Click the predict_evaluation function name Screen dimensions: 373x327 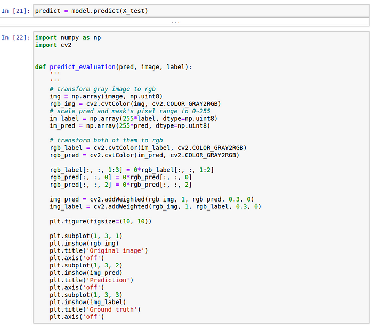[x=83, y=67]
